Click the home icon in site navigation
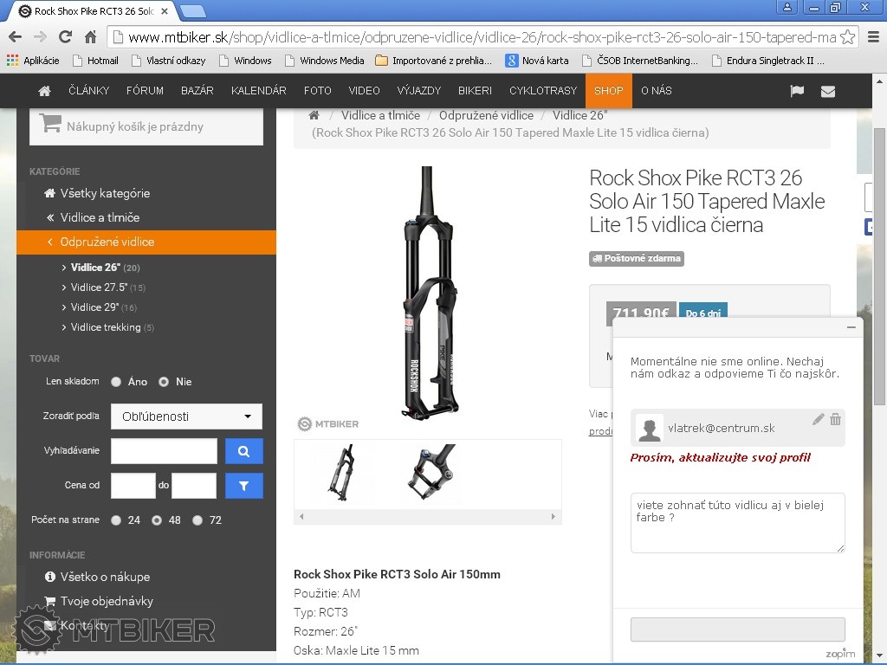This screenshot has height=665, width=887. tap(45, 91)
